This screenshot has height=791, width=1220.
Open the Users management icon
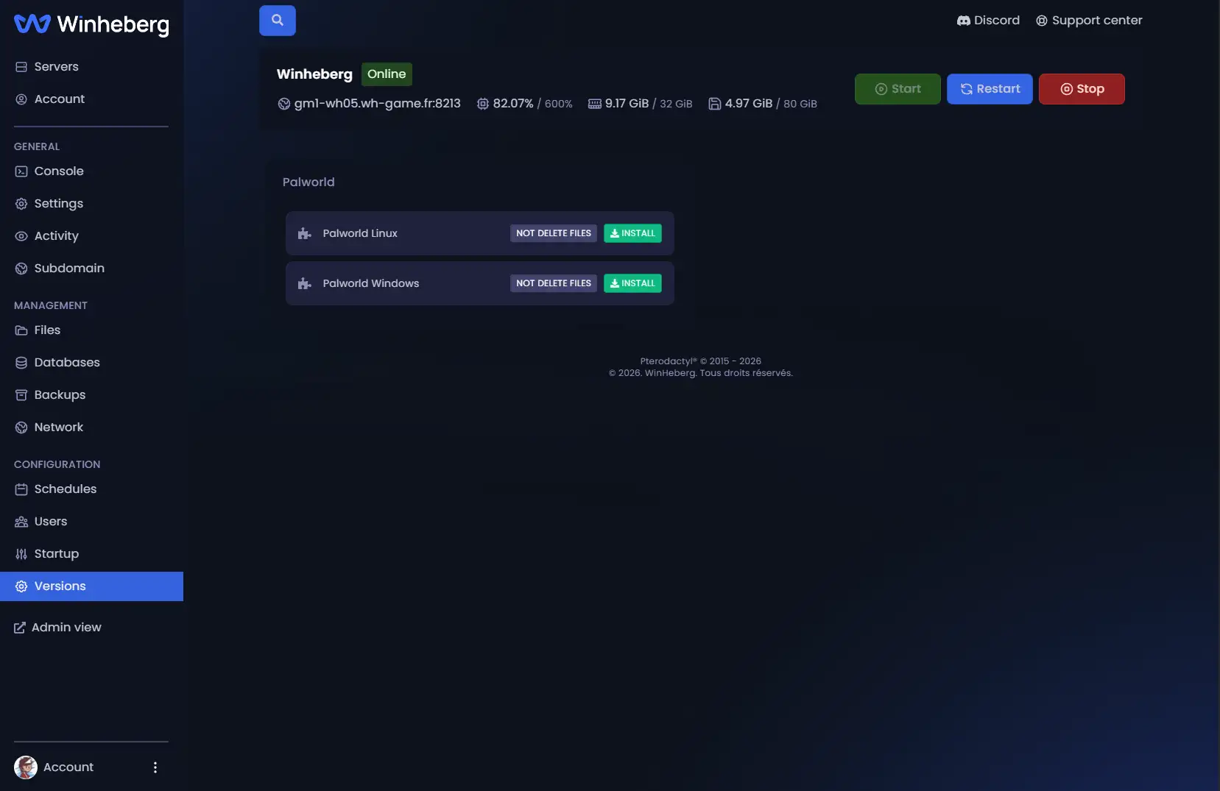pos(21,522)
